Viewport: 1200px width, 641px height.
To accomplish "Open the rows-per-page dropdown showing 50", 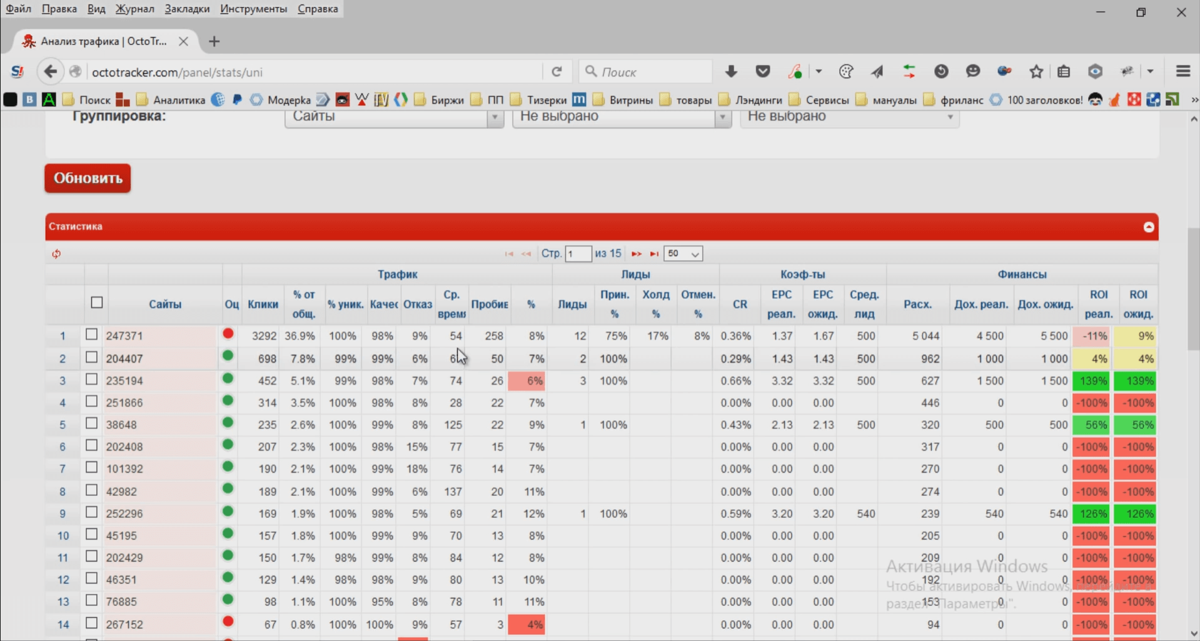I will [x=683, y=254].
